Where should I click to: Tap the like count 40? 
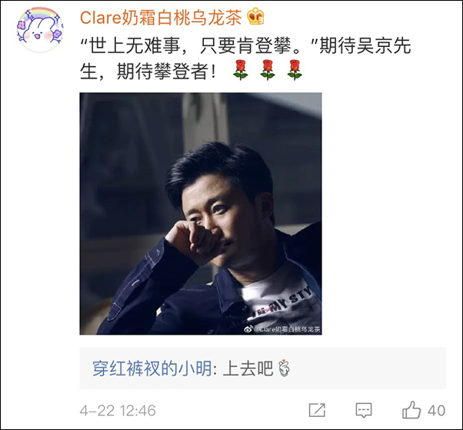[436, 411]
